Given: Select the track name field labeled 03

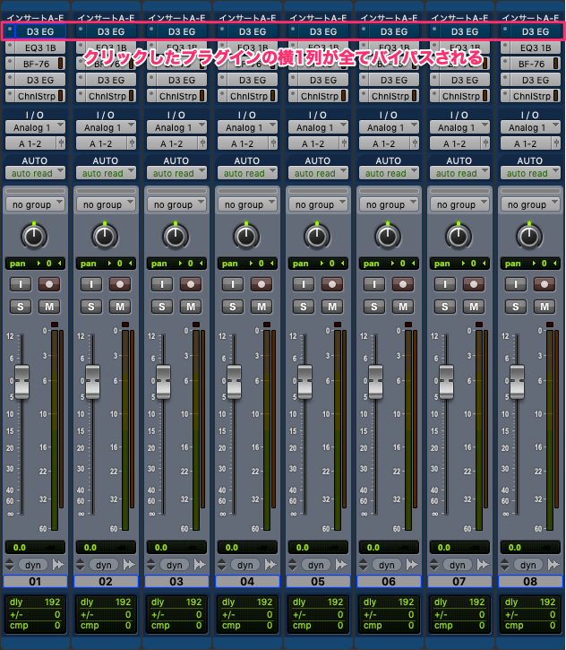Looking at the screenshot, I should pyautogui.click(x=176, y=582).
